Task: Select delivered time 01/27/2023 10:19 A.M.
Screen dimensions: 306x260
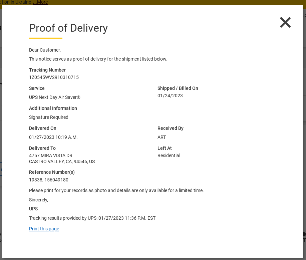Action: [53, 137]
